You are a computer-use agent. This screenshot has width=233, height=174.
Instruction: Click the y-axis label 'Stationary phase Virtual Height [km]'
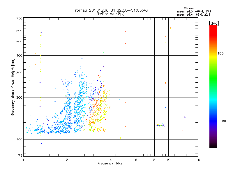pos(13,87)
